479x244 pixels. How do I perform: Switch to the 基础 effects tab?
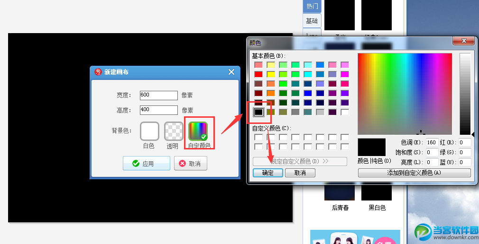[x=312, y=21]
